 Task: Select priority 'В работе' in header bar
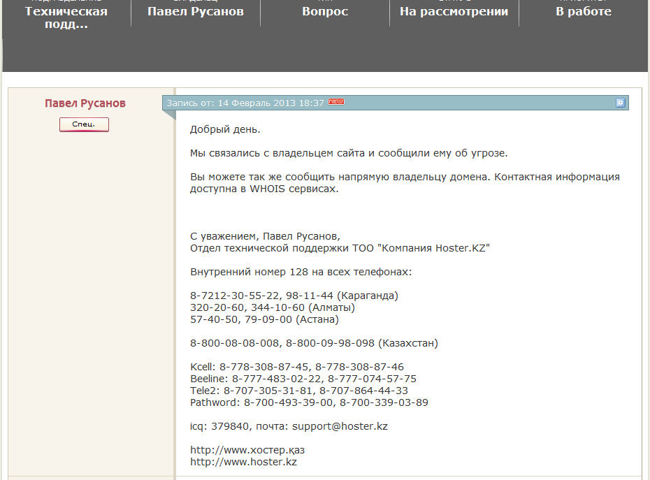584,11
